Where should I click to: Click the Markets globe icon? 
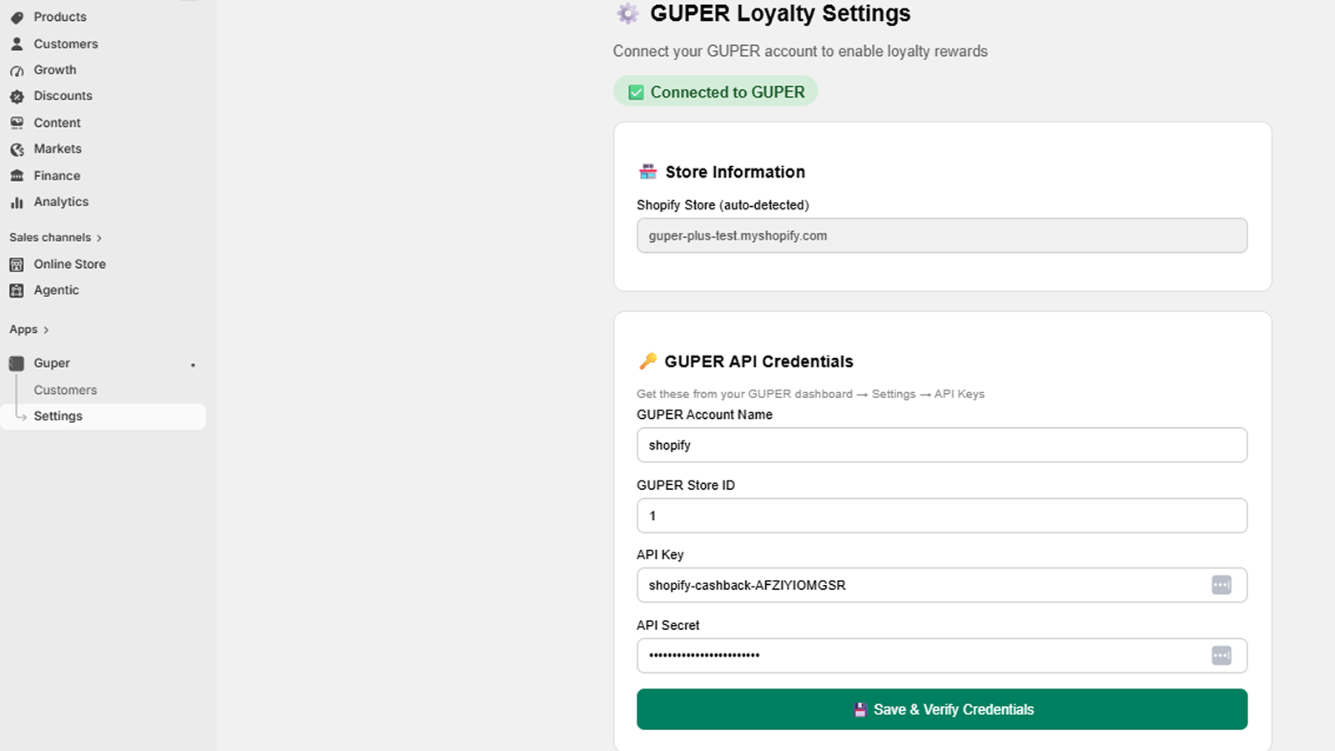click(x=17, y=149)
